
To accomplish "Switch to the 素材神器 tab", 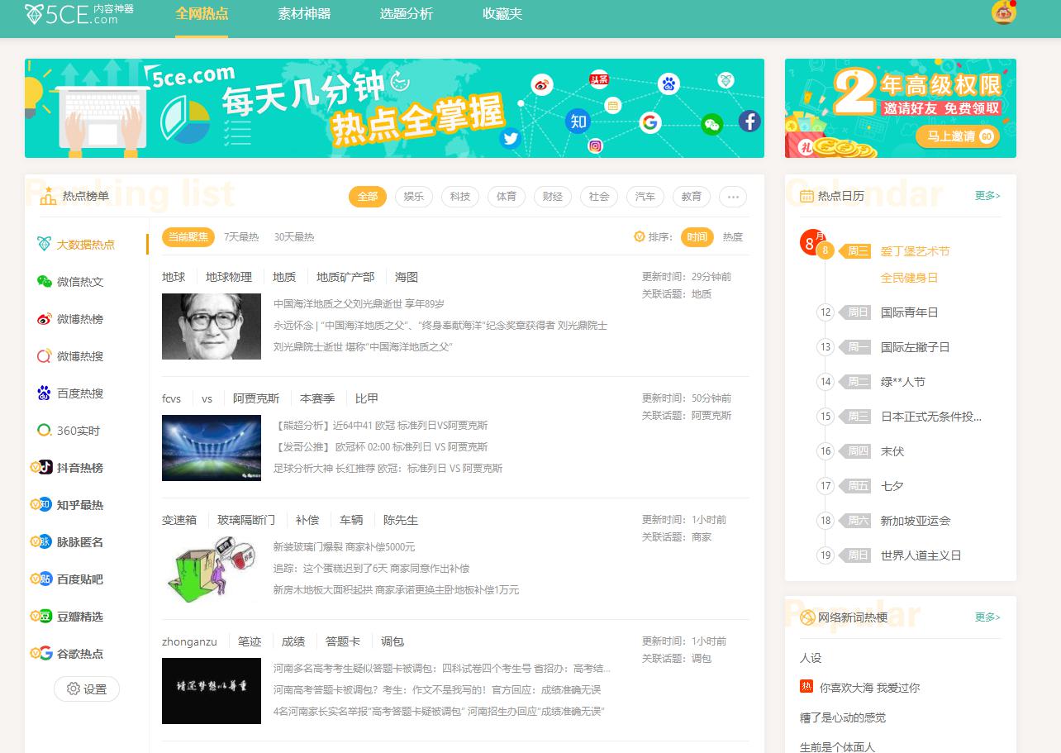I will click(x=304, y=15).
